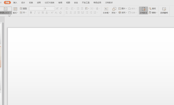The height and width of the screenshot is (105, 174).
Task: Open the font size combo box showing 0
Action: [50, 8]
